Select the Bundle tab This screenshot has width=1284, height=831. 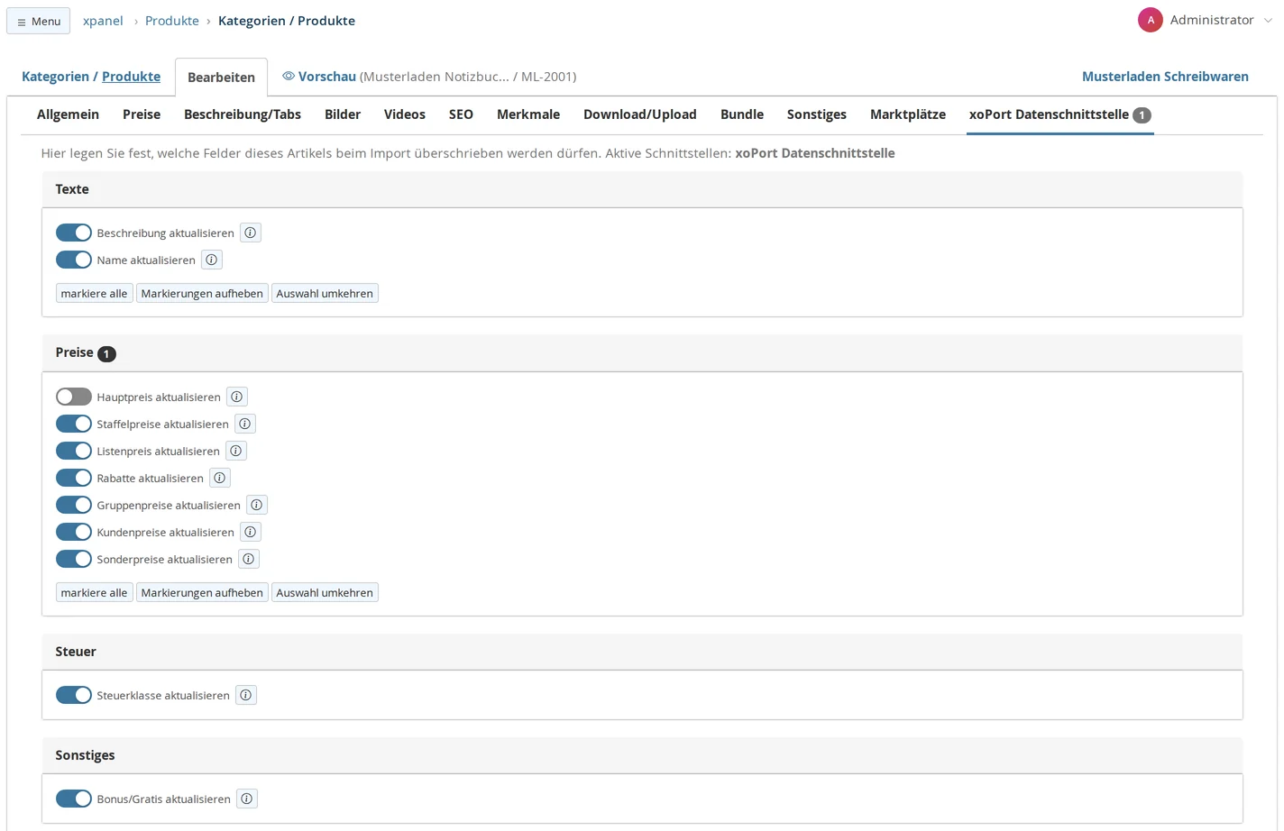(742, 114)
